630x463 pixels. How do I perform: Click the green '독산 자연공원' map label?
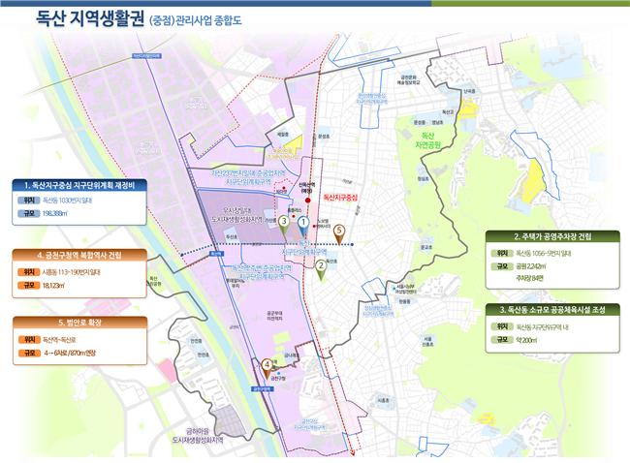pyautogui.click(x=428, y=140)
